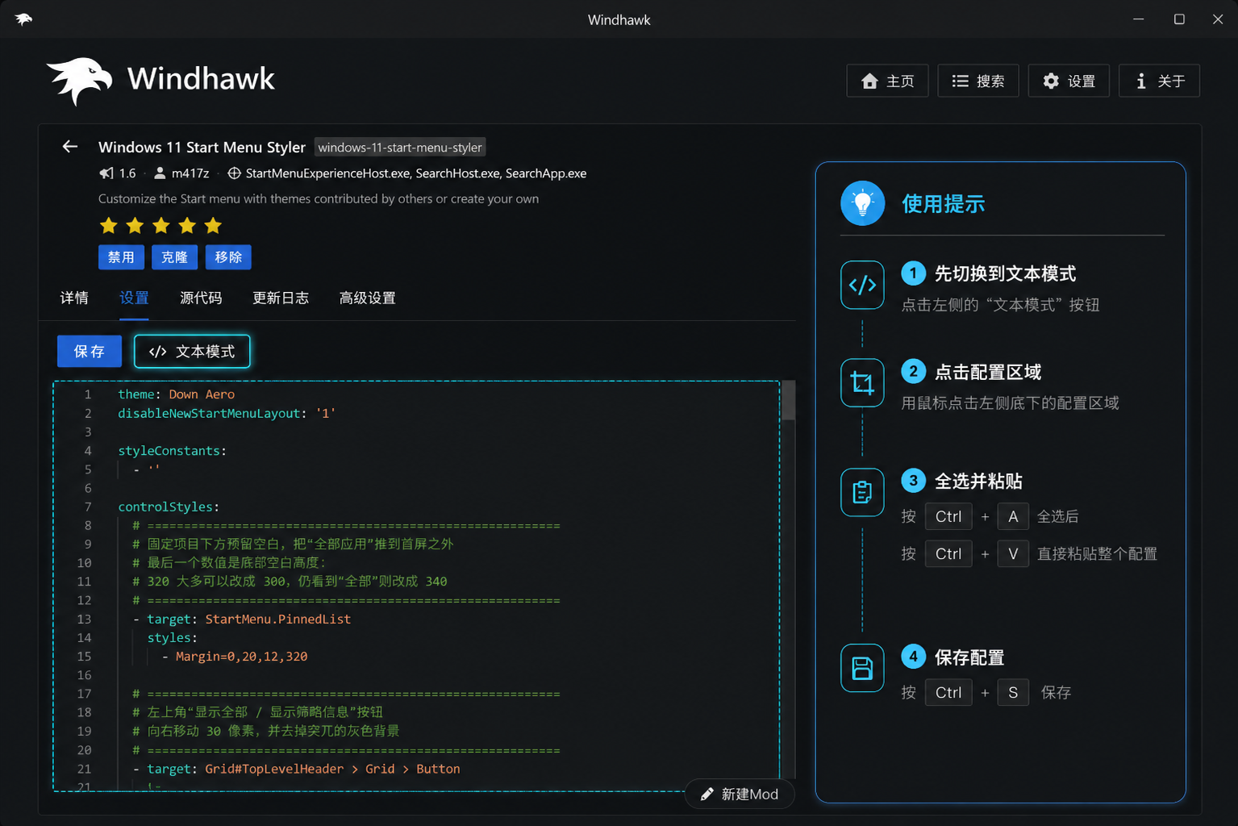Click the target processes crosshair icon
The width and height of the screenshot is (1238, 826).
(235, 173)
